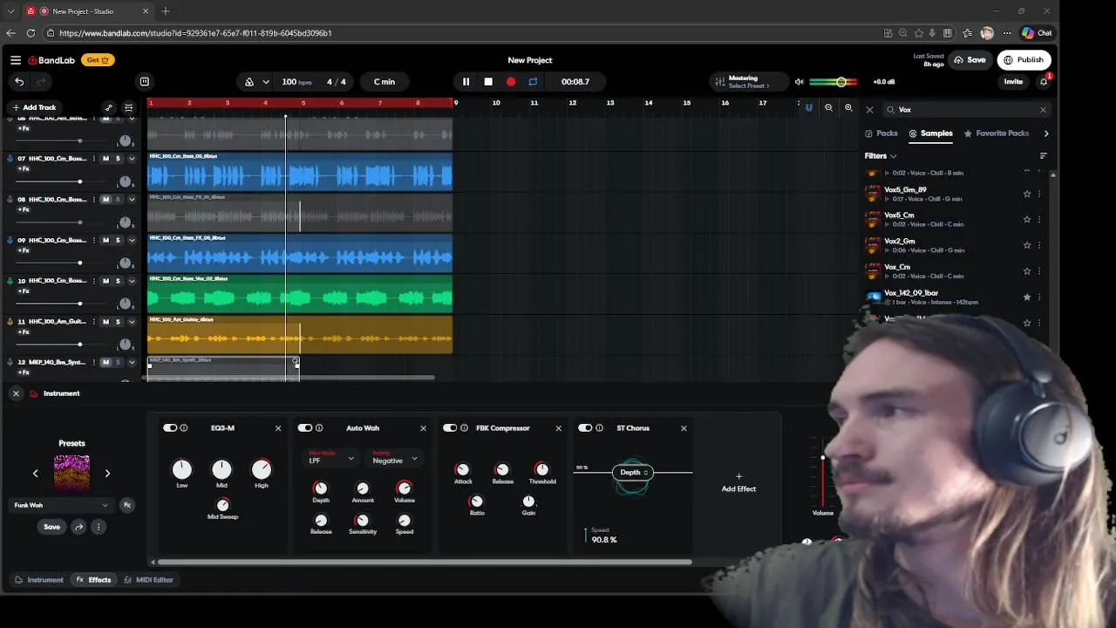Open the LPF Filter Mode dropdown
1116x628 pixels.
(x=331, y=458)
